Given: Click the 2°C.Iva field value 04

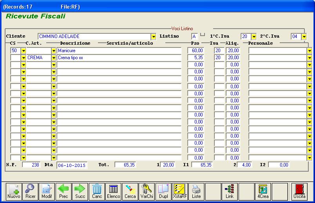Looking at the screenshot, I should [296, 36].
